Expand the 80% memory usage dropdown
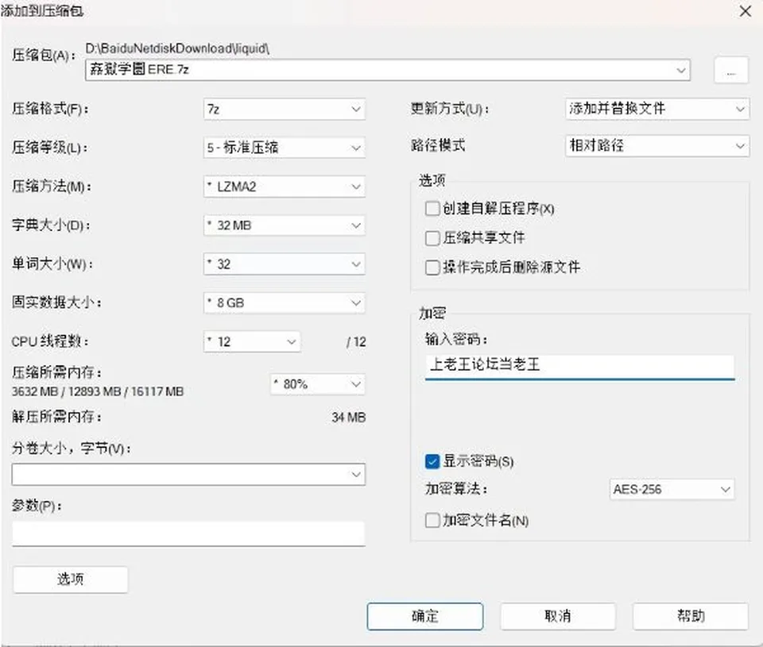 pos(318,384)
